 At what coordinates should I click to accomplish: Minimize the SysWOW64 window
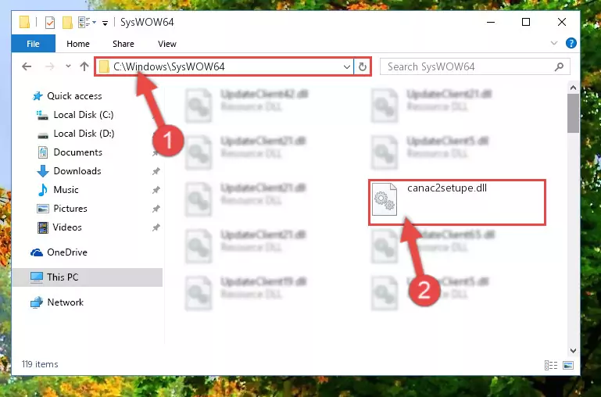[x=491, y=22]
